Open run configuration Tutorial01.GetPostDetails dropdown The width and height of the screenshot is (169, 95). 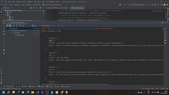137,5
